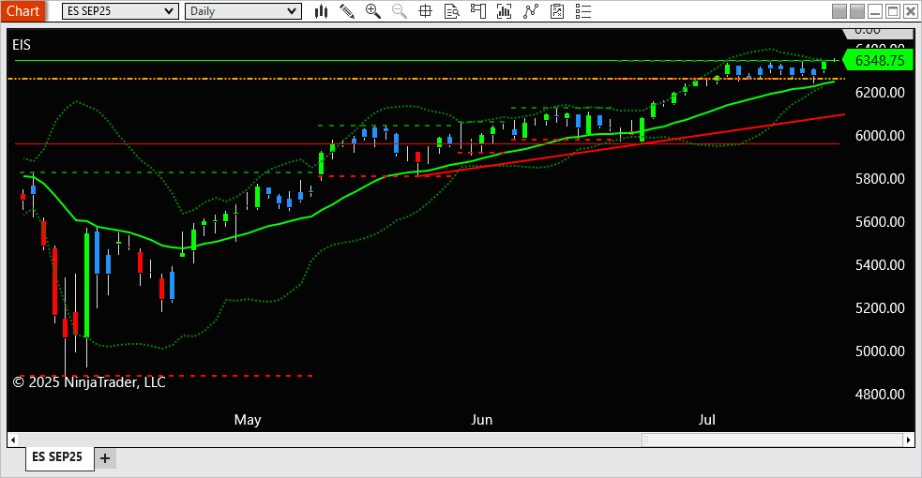Click the 5400.00 price axis label
The image size is (922, 478).
[880, 265]
